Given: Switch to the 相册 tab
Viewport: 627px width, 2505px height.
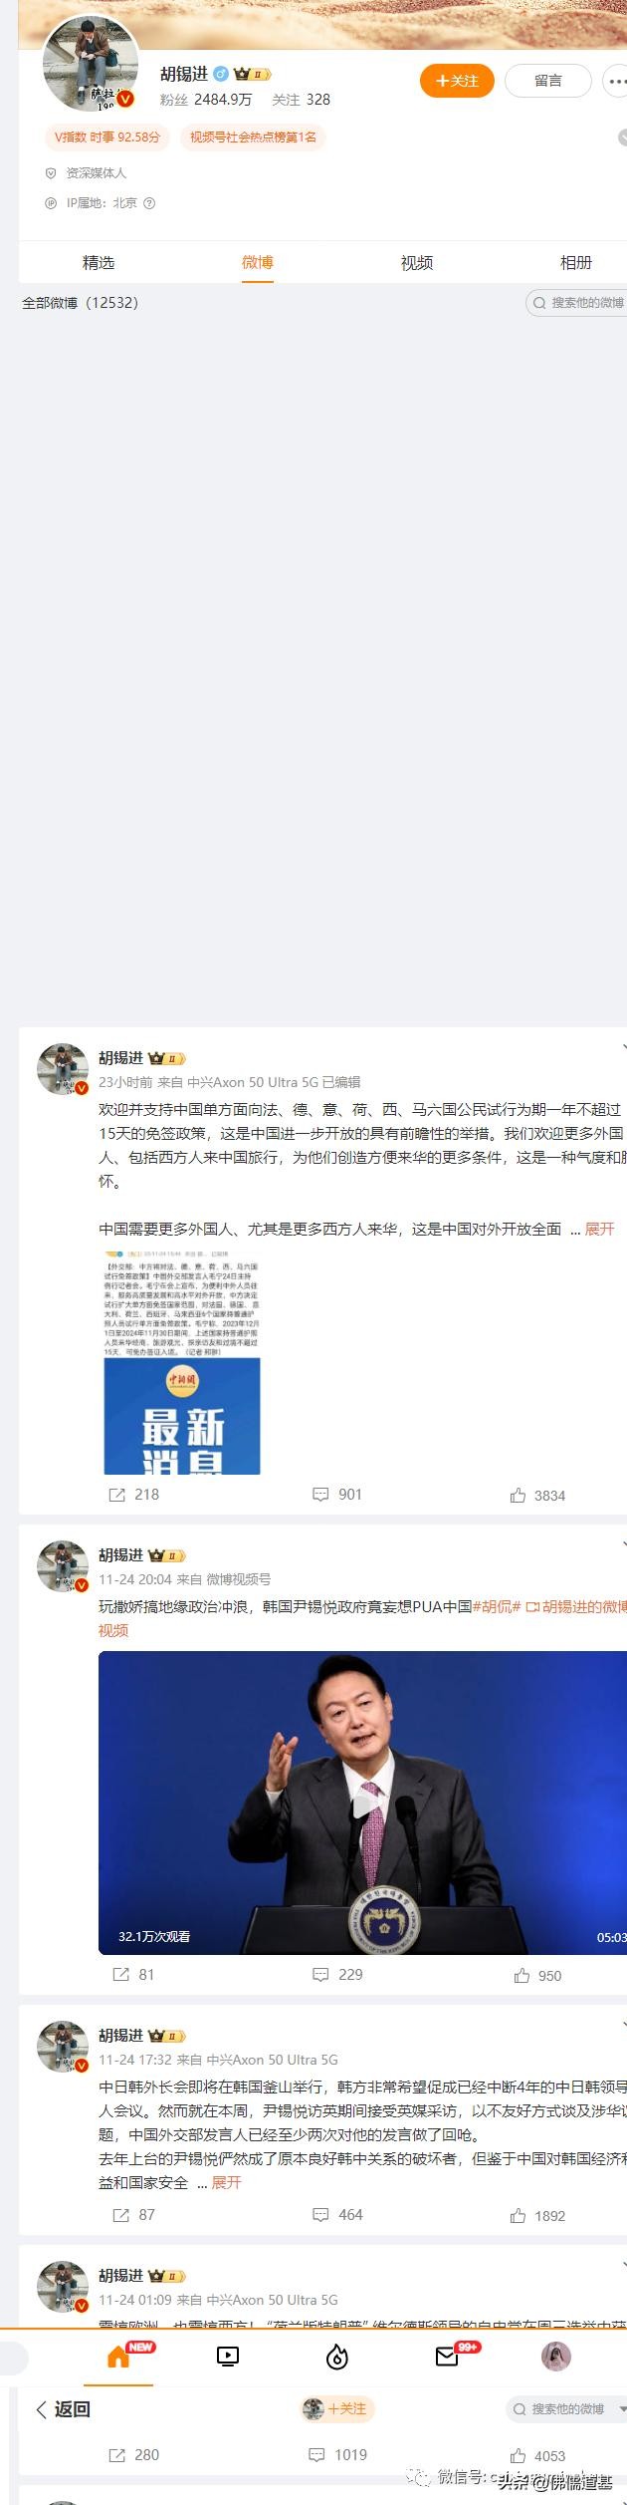Looking at the screenshot, I should coord(575,263).
